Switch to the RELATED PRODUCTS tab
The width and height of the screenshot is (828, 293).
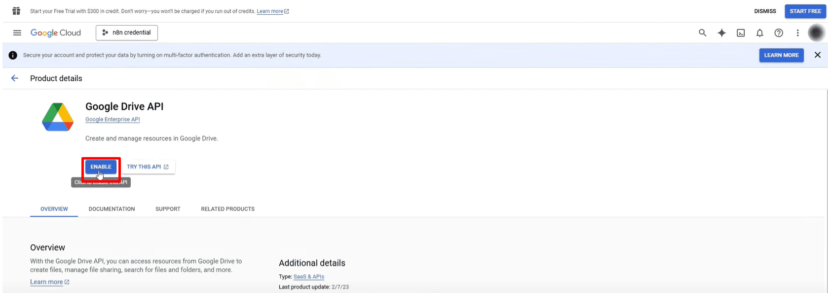[227, 209]
